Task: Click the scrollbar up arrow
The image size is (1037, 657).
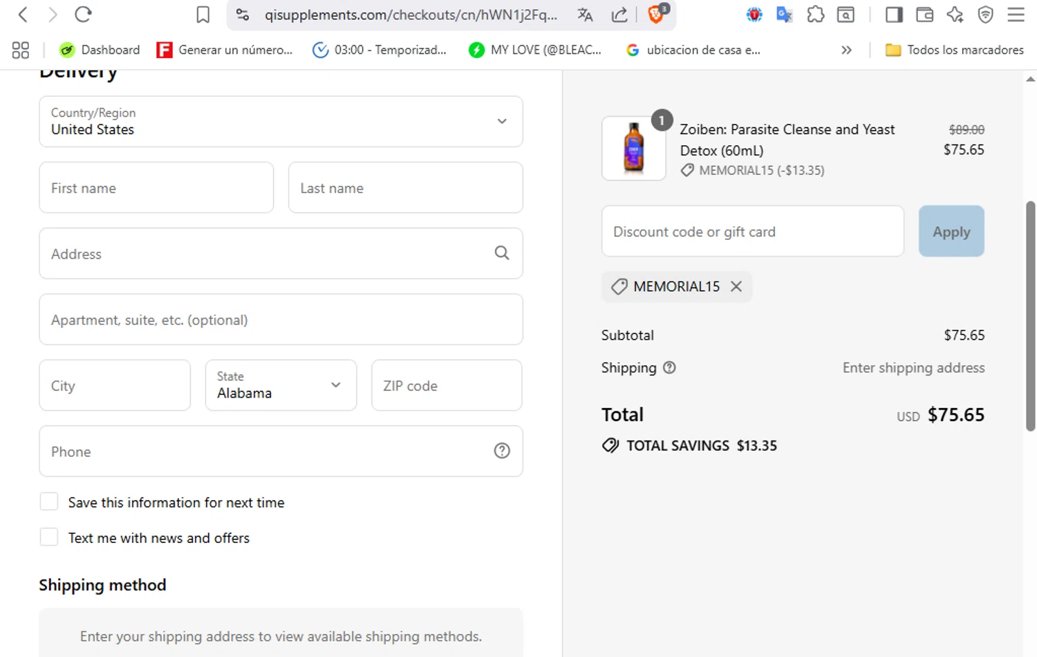Action: [x=1030, y=79]
